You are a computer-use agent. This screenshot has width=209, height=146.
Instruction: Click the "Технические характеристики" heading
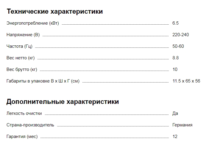coord(54,12)
